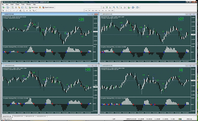
Task: Show the Data Window panel
Action: [x=16, y=7]
